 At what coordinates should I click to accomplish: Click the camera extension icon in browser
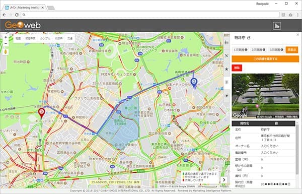coord(290,15)
